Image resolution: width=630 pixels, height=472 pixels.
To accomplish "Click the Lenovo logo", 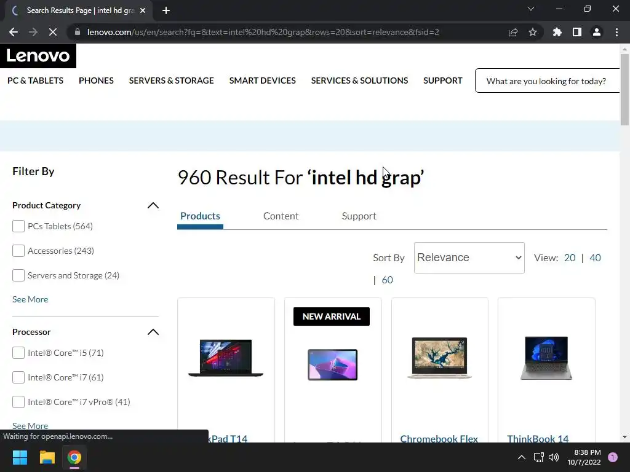I will coord(38,55).
